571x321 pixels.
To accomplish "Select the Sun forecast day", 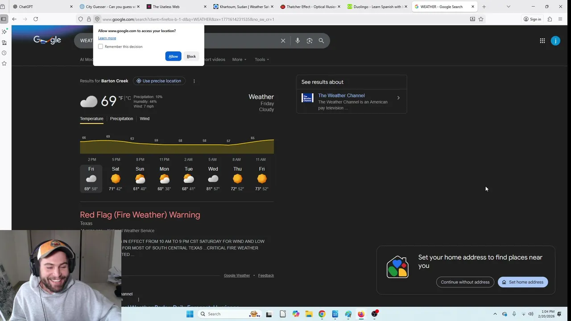I will (140, 178).
